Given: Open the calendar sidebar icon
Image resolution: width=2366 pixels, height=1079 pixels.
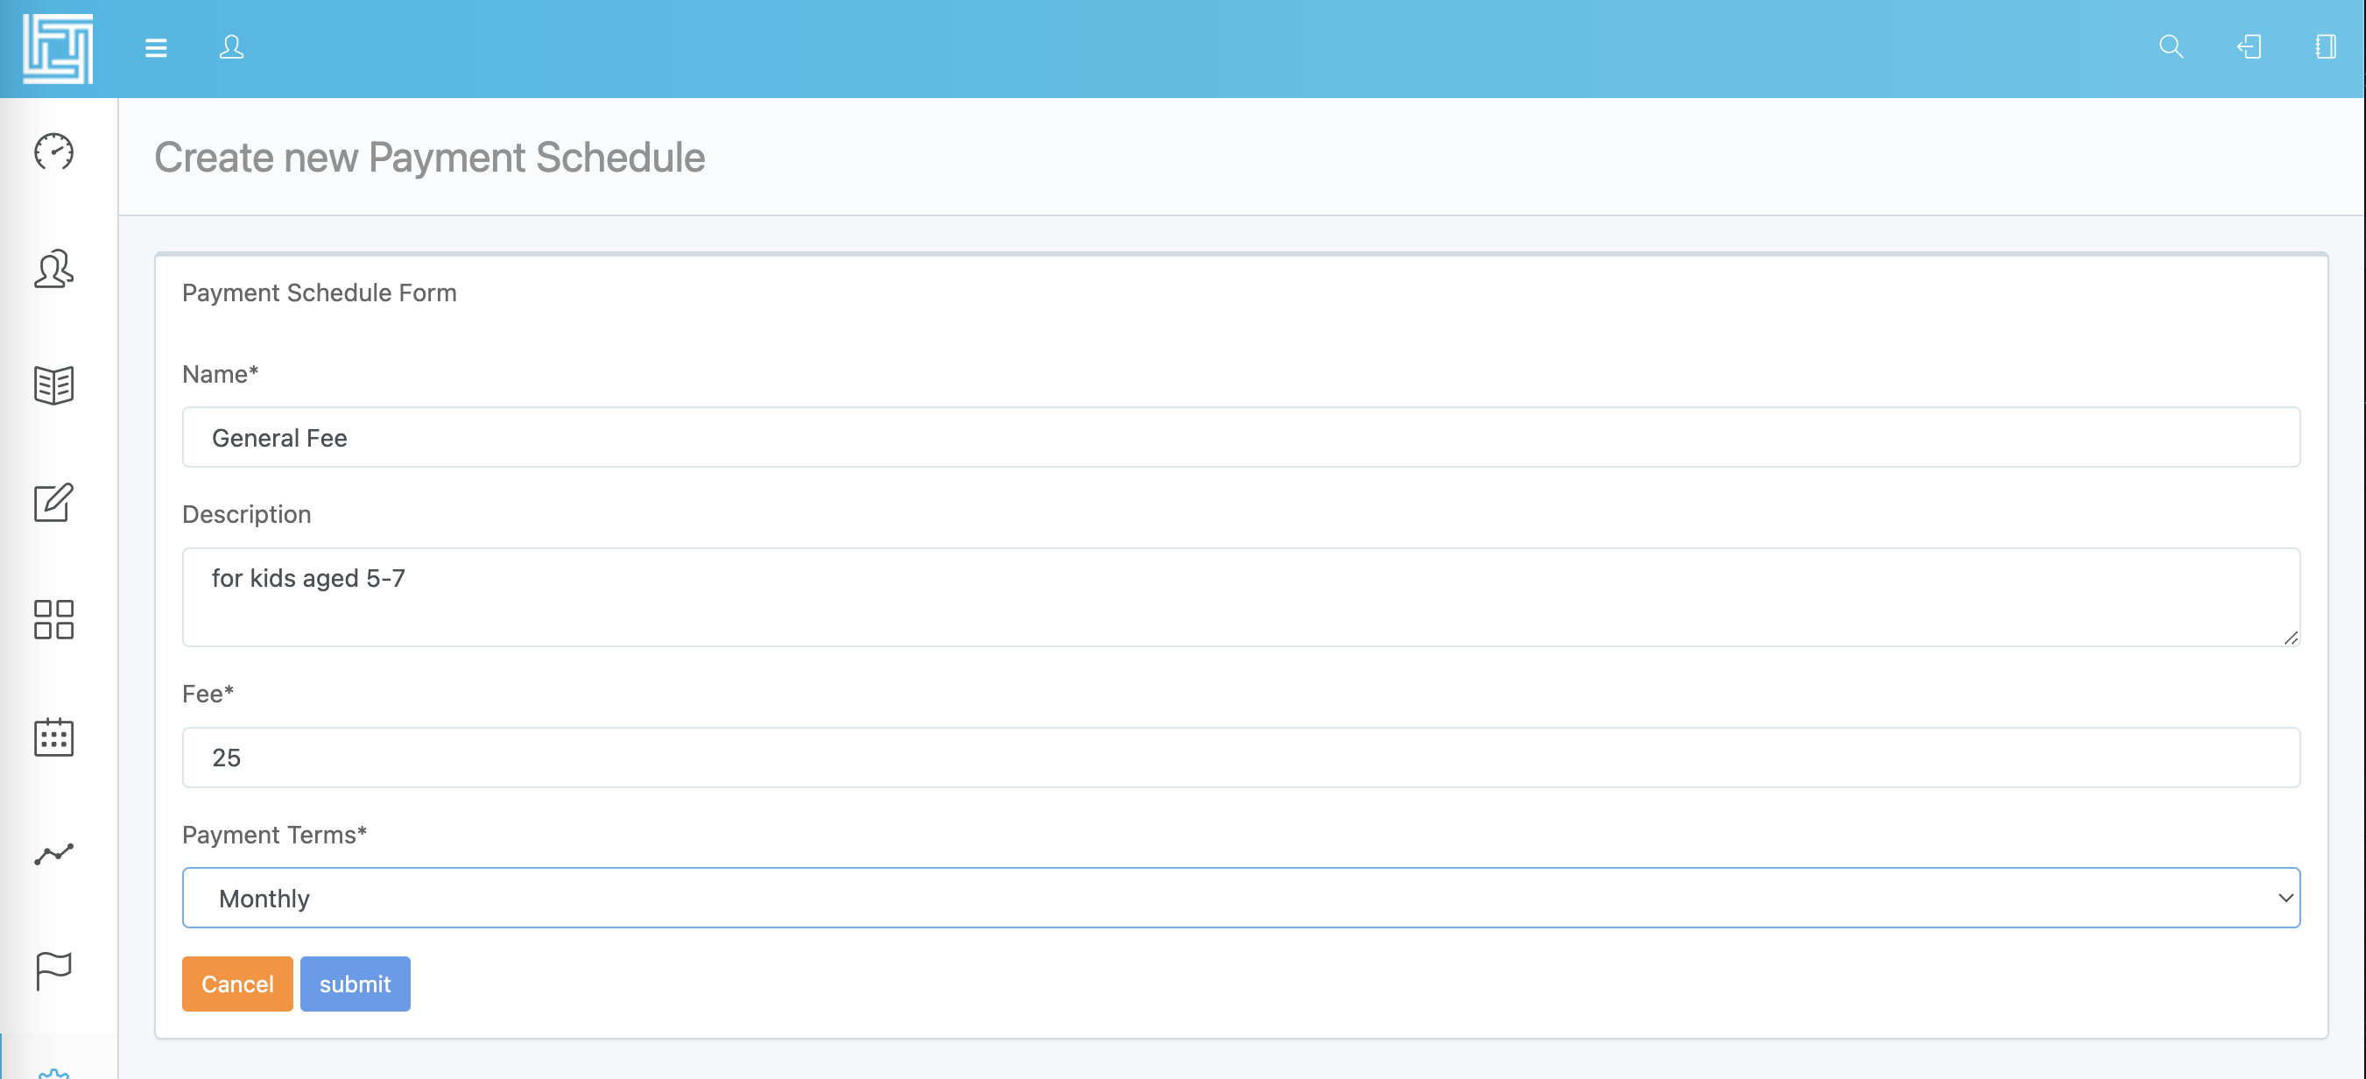Looking at the screenshot, I should 54,737.
